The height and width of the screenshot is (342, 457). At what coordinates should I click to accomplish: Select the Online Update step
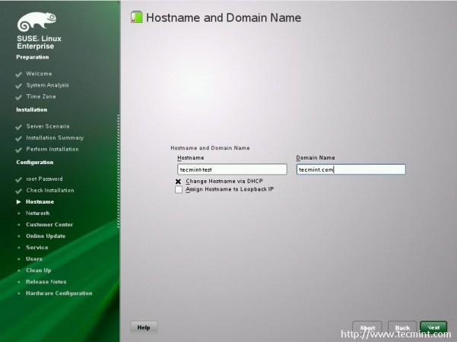[x=46, y=236]
